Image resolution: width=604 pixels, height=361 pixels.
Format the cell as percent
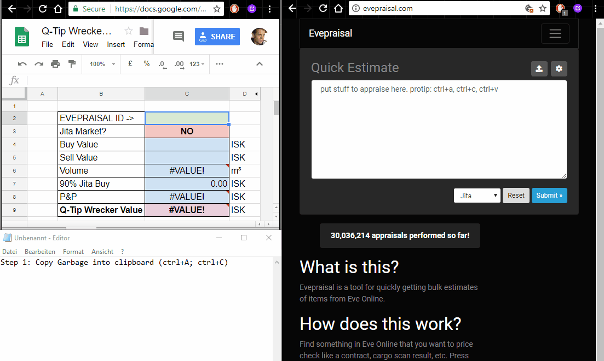146,64
